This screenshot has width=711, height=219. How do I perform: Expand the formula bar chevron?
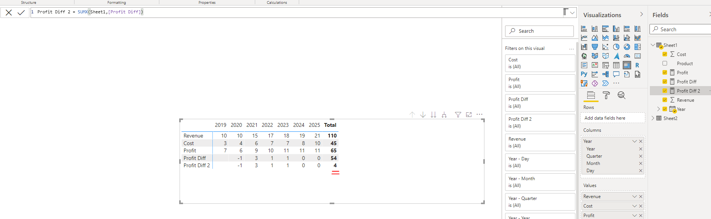coord(572,13)
